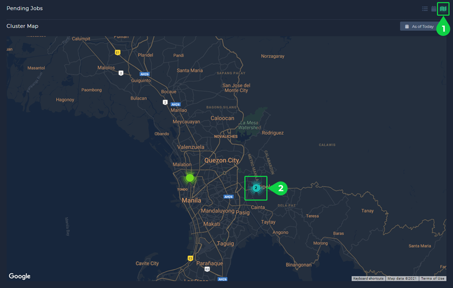Click the Plaridel map label
Image resolution: width=453 pixels, height=288 pixels.
pyautogui.click(x=145, y=55)
